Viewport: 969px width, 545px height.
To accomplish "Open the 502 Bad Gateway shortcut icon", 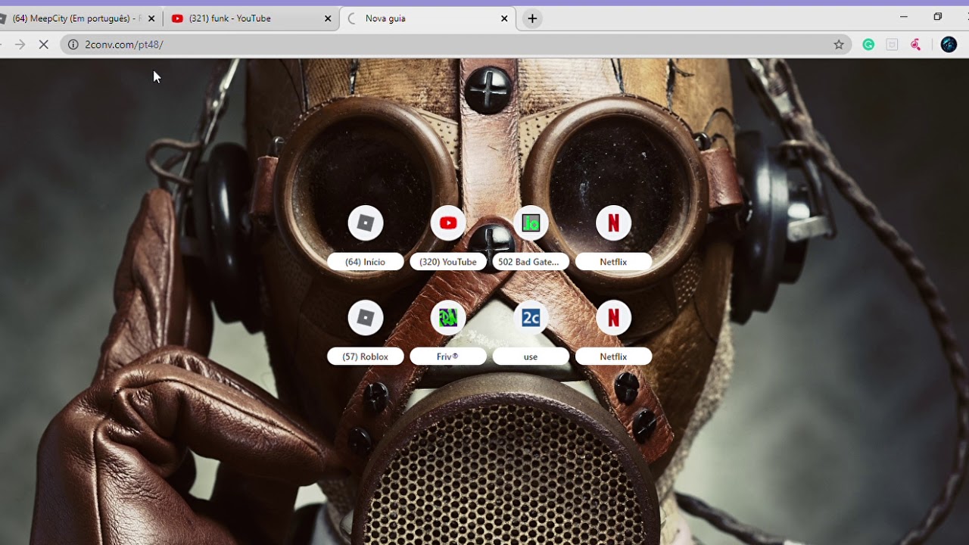I will click(x=531, y=223).
